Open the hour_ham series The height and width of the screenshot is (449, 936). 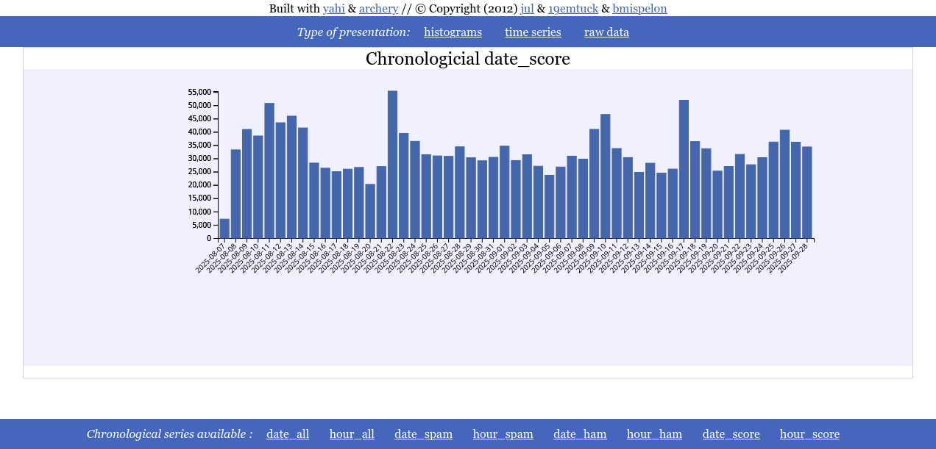(654, 434)
